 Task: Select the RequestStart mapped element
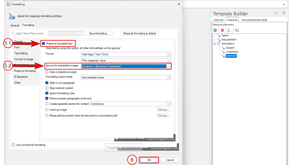coord(229,39)
